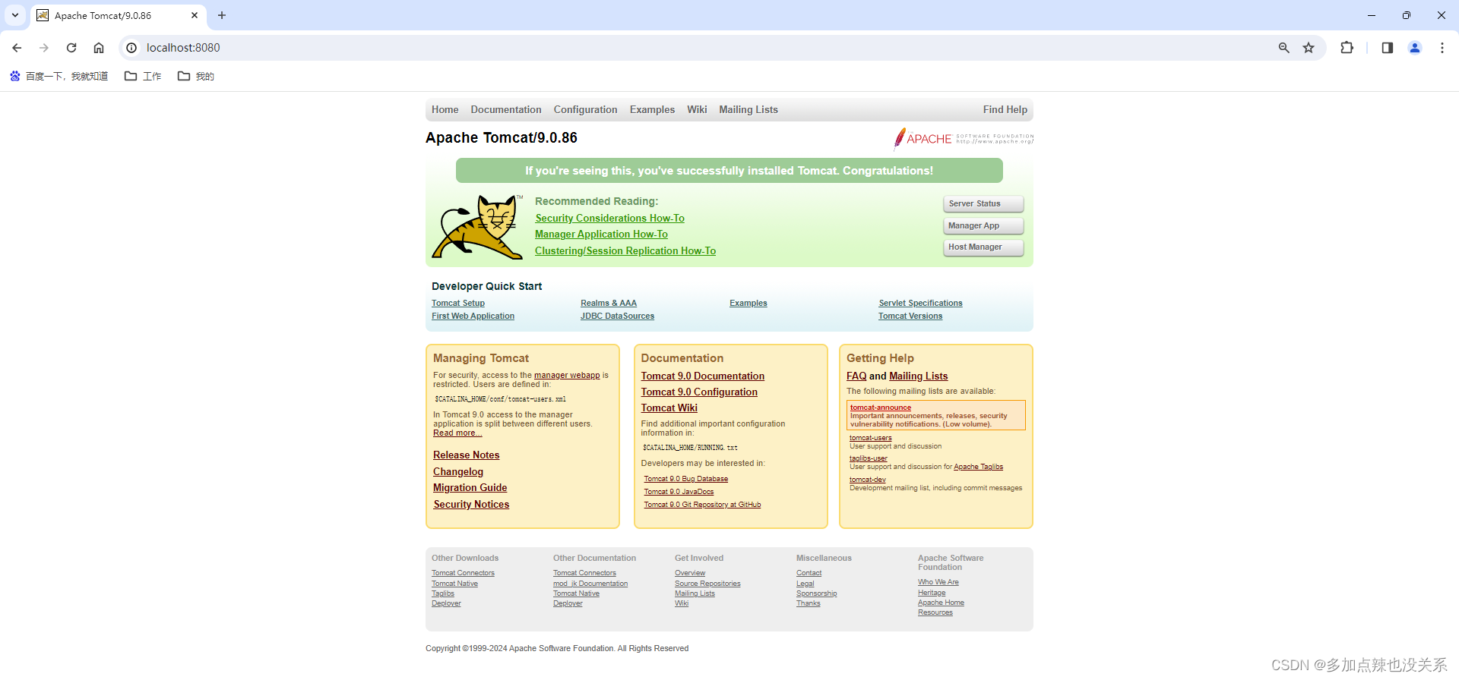This screenshot has width=1459, height=680.
Task: Open Chrome three-dot menu
Action: tap(1442, 48)
